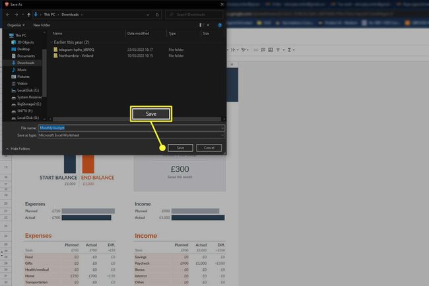The image size is (429, 286).
Task: Select Local Disk (C:) in the navigation pane
Action: click(x=25, y=90)
